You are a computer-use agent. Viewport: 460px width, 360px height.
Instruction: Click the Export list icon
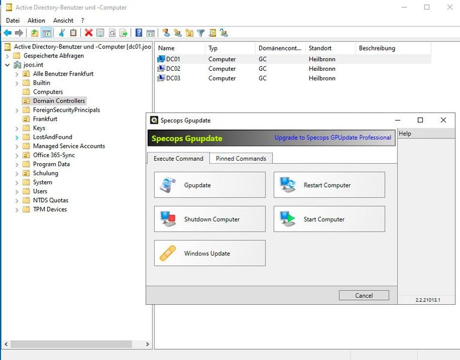[x=124, y=33]
